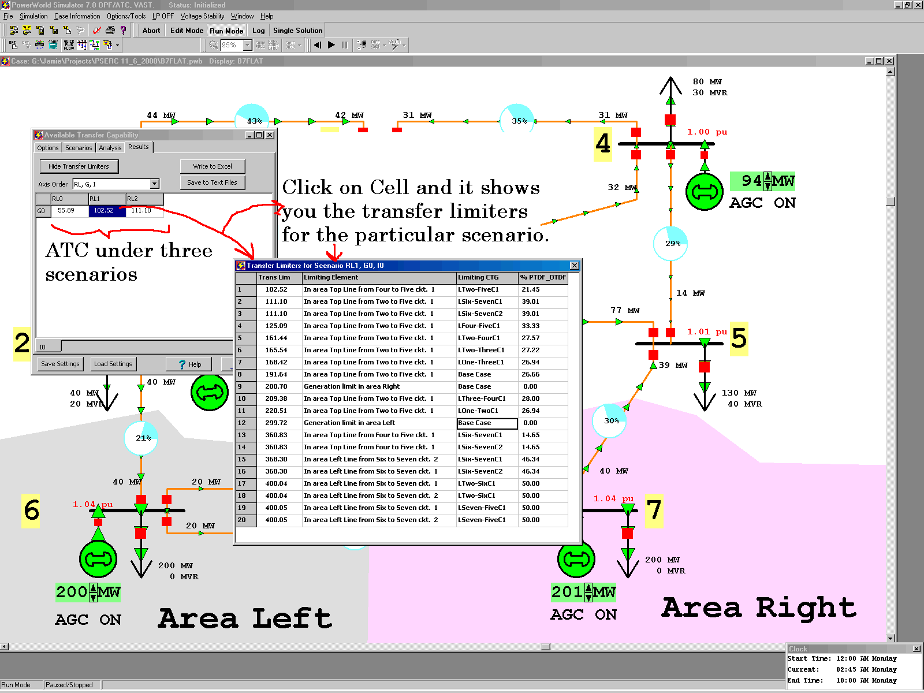Click the step-back simulation arrow icon
Viewport: 924px width, 693px height.
[x=317, y=45]
